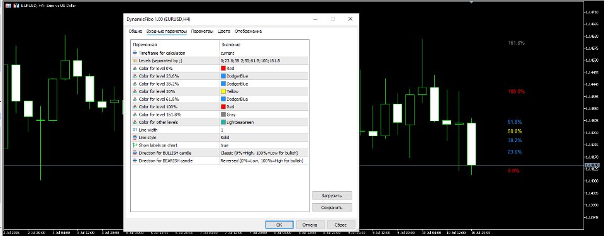Image resolution: width=604 pixels, height=236 pixels.
Task: Click the icon beside Color for other levels
Action: pyautogui.click(x=135, y=122)
